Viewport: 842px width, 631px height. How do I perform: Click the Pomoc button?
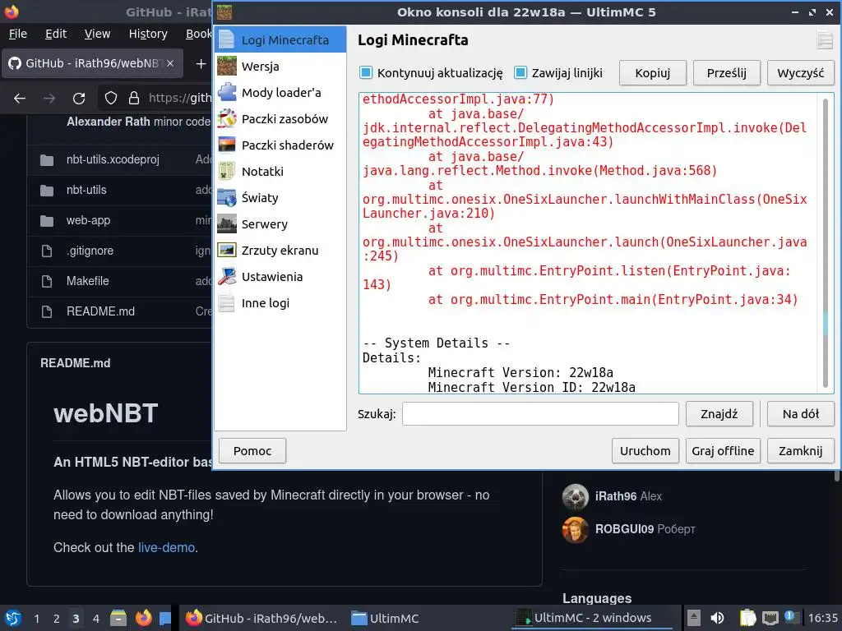[x=252, y=451]
